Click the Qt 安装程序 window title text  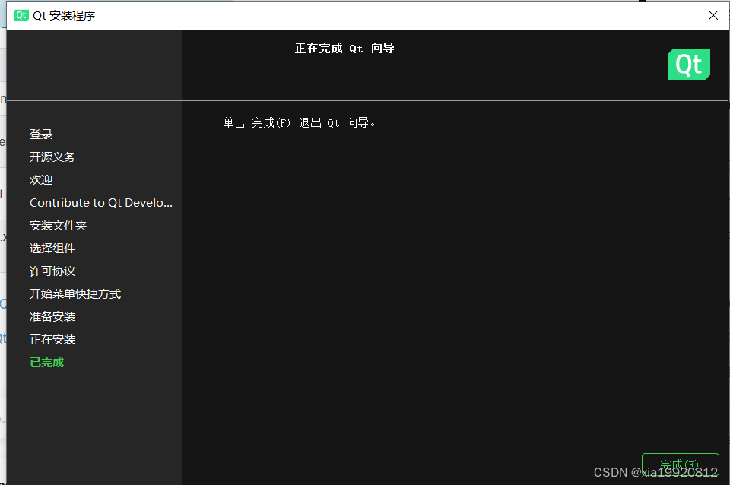(x=64, y=16)
